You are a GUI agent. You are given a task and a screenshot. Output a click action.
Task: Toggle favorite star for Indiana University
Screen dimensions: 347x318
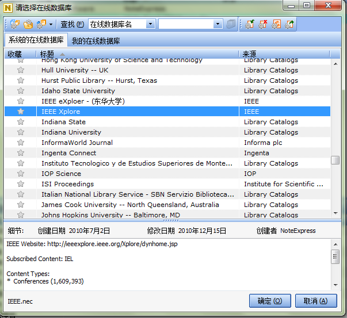click(x=21, y=132)
